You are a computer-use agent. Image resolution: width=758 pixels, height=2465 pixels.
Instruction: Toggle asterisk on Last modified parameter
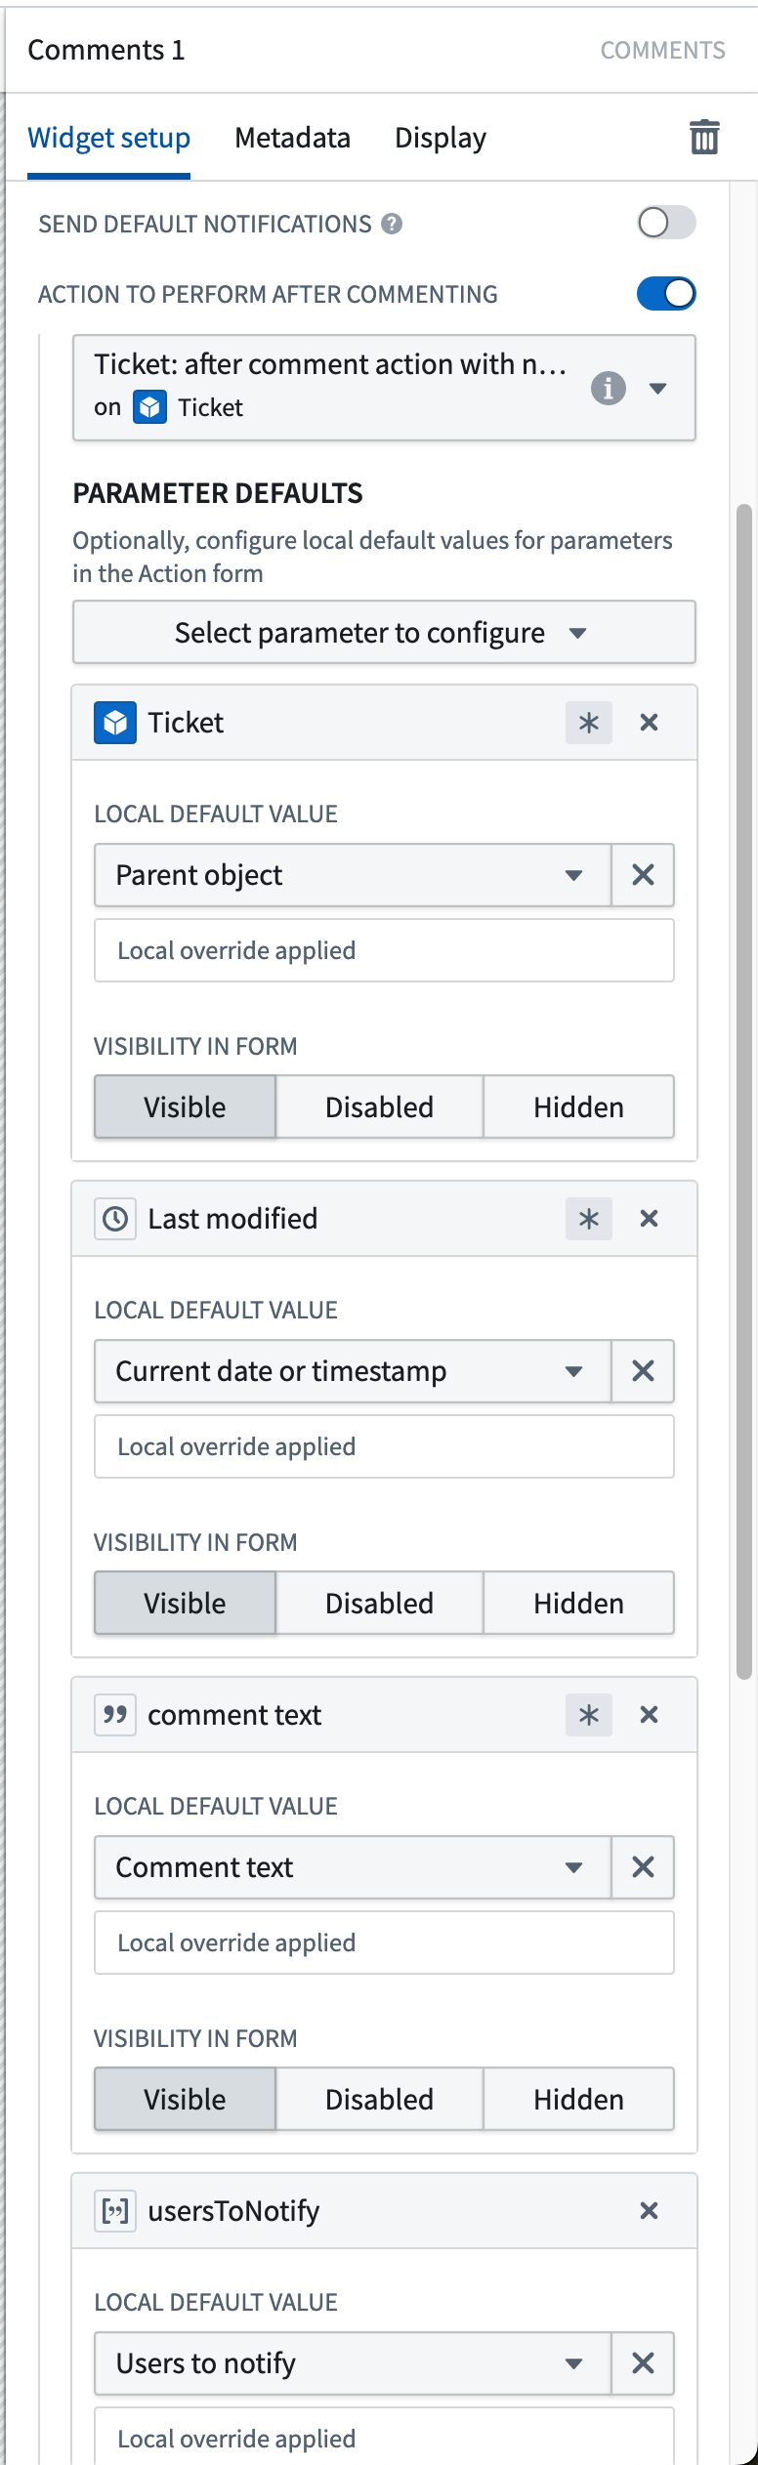(x=589, y=1219)
